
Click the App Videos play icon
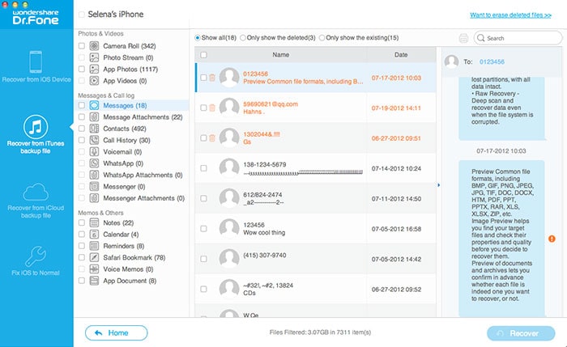pyautogui.click(x=95, y=81)
